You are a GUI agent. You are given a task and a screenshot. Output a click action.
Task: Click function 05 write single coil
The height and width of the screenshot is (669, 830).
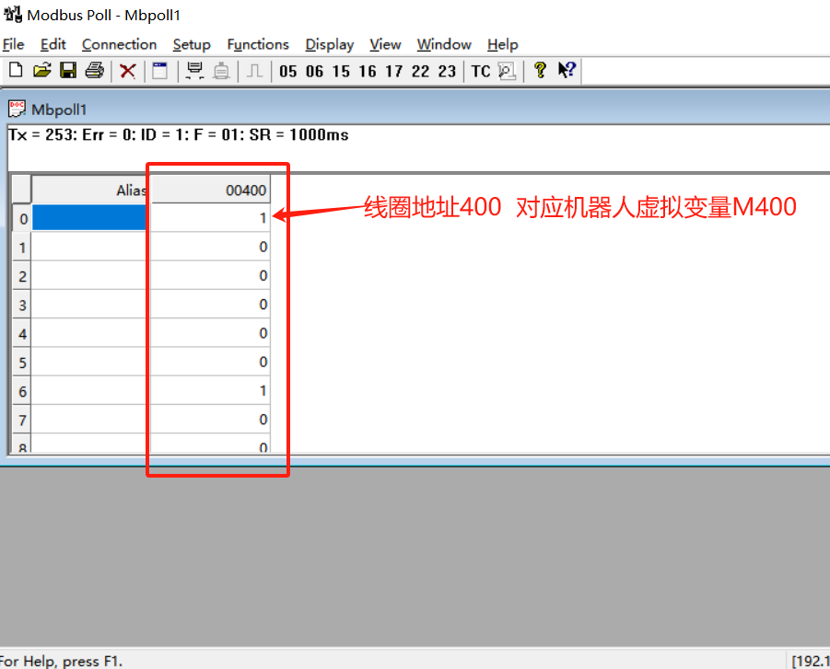pyautogui.click(x=288, y=71)
